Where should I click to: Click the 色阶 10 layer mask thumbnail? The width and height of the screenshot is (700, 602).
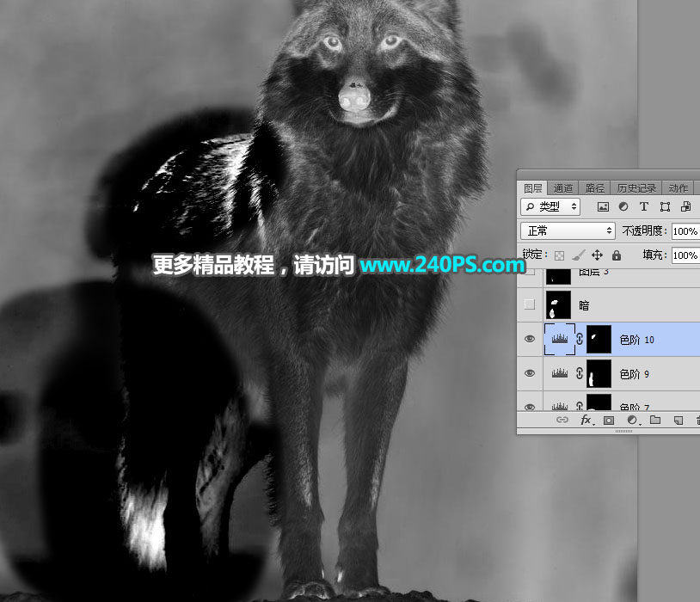(599, 339)
